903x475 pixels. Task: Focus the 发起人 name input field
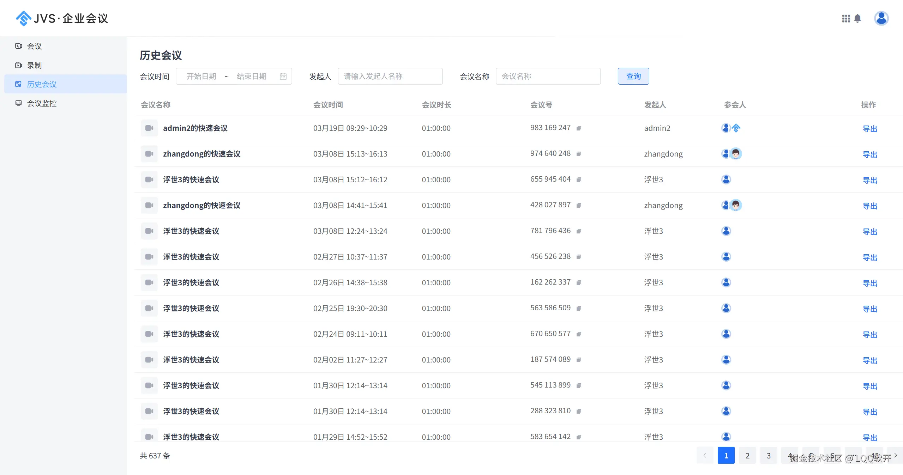(x=390, y=76)
